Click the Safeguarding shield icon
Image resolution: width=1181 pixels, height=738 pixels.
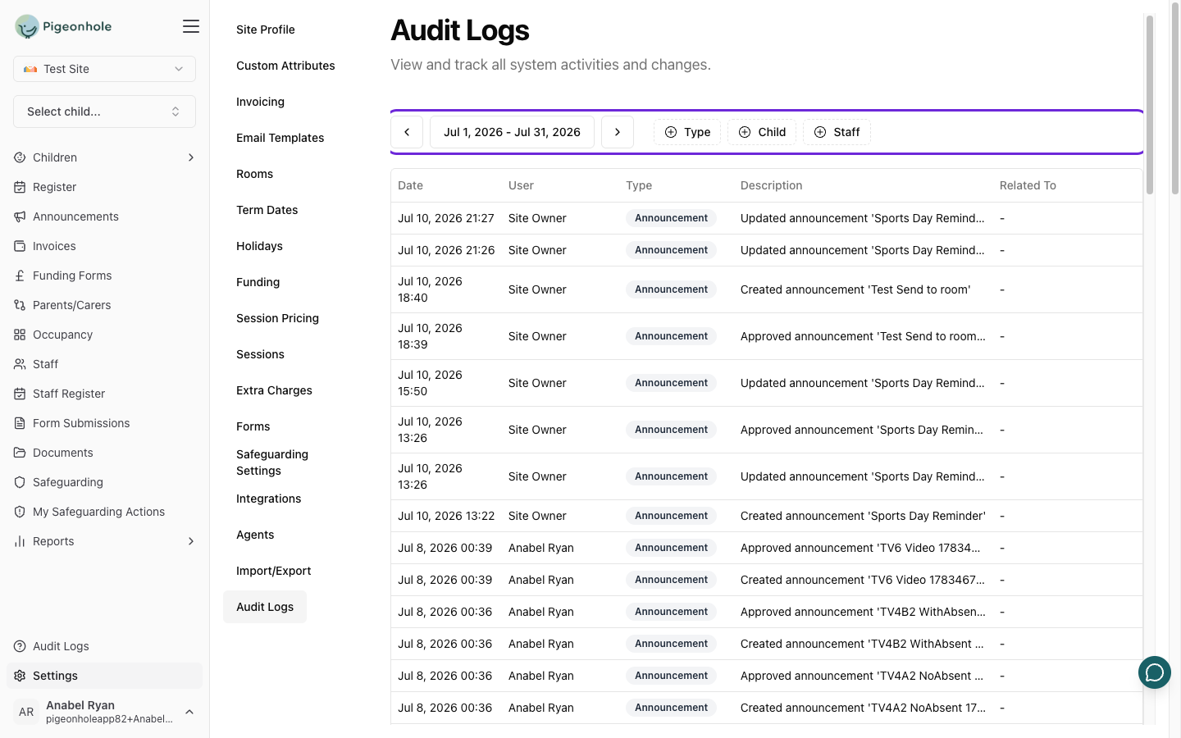pos(20,482)
